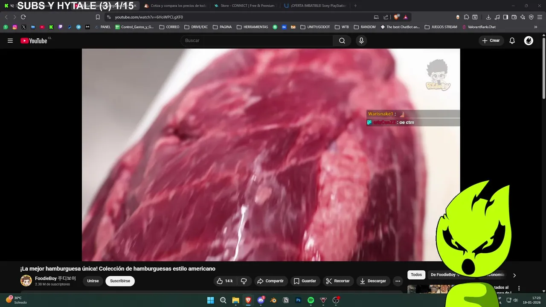This screenshot has height=307, width=546.
Task: Click the YouTube search magnifier button
Action: pos(342,41)
